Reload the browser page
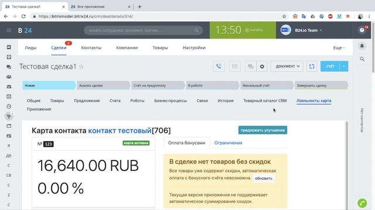The image size is (375, 210). tap(23, 16)
